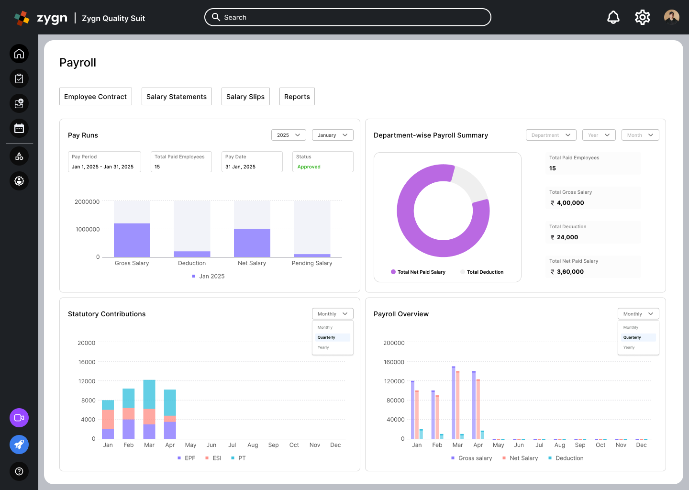Toggle Total Deduction legend on donut chart
Viewport: 689px width, 490px height.
(482, 272)
